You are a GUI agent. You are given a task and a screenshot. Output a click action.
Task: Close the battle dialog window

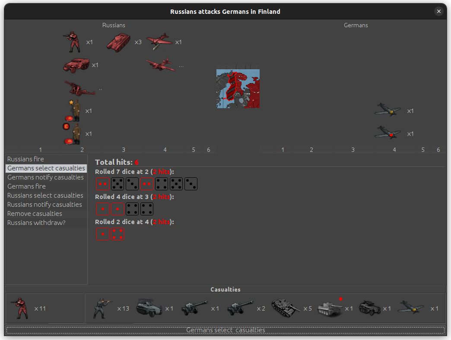pos(439,12)
